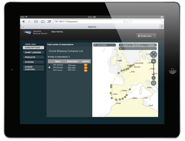Image resolution: width=185 pixels, height=141 pixels.
Task: Pan the map up with pan control
Action: 154,52
